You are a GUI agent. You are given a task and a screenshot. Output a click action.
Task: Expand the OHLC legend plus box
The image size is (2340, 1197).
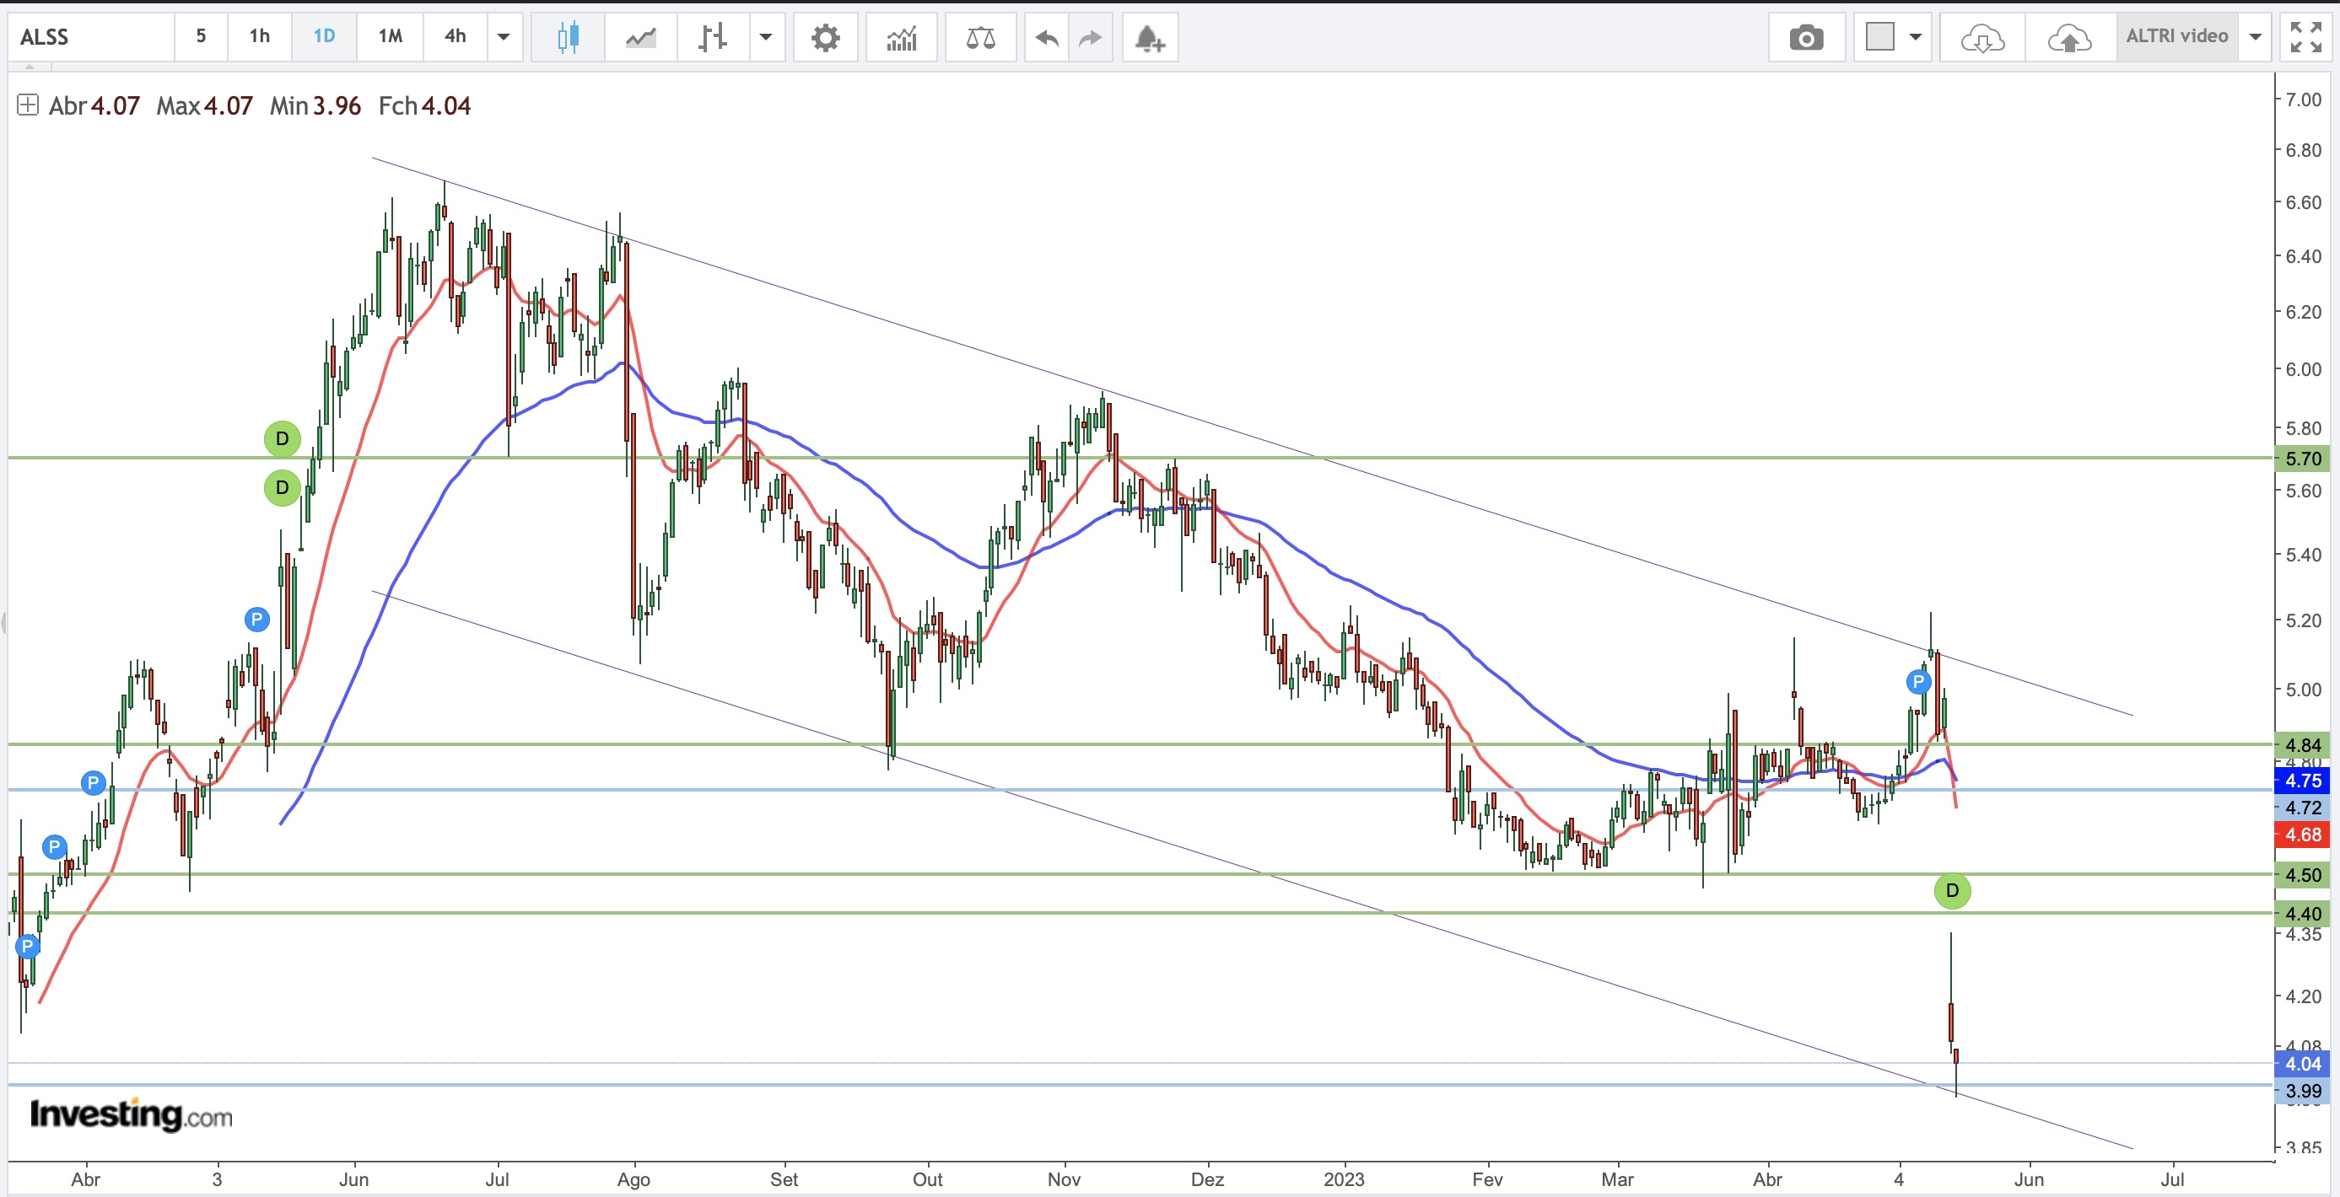27,105
